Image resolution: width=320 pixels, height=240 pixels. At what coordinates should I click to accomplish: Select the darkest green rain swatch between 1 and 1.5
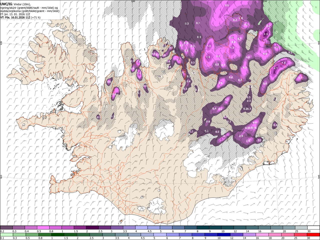[x=58, y=235]
